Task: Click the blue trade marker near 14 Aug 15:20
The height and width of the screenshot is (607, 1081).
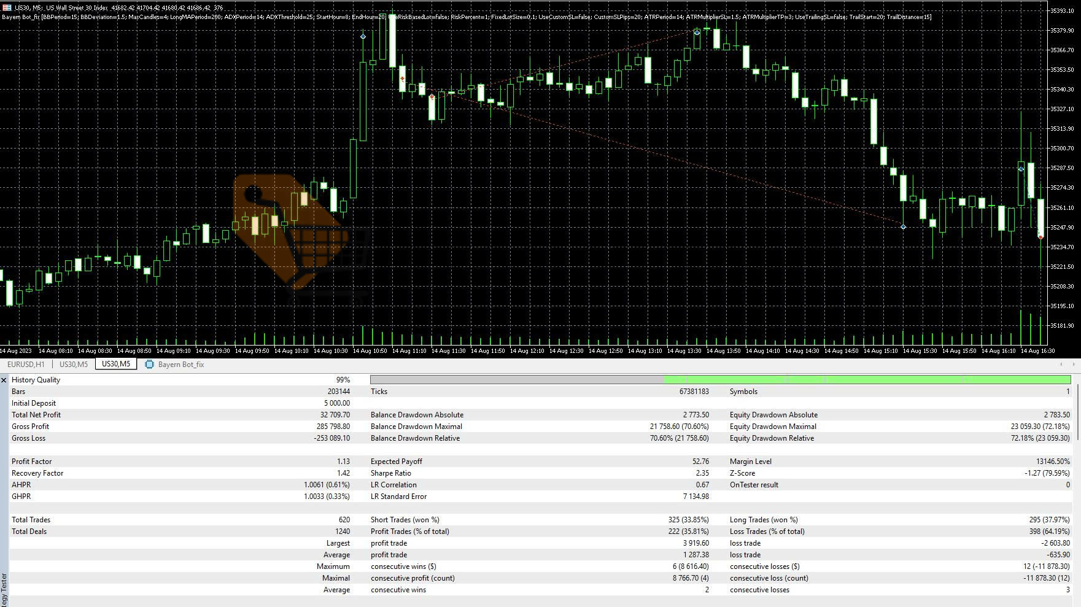Action: [903, 227]
